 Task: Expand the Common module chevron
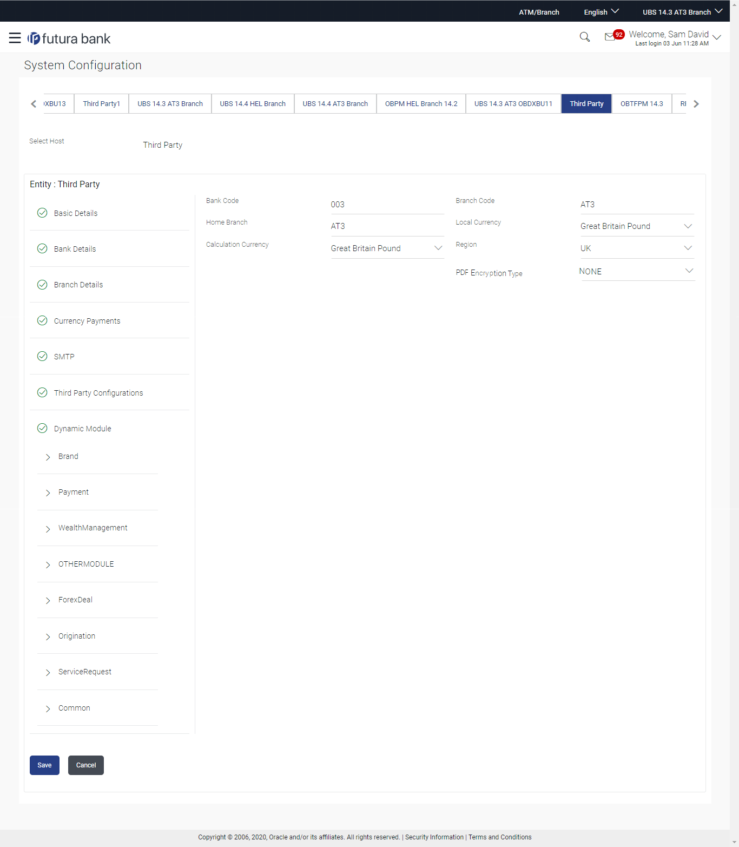[x=48, y=708]
